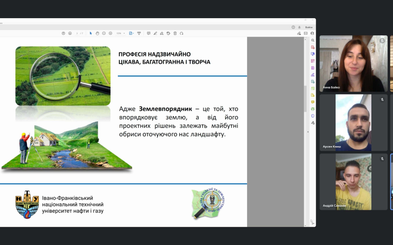
Task: Send file by email envelope icon
Action: (306, 33)
